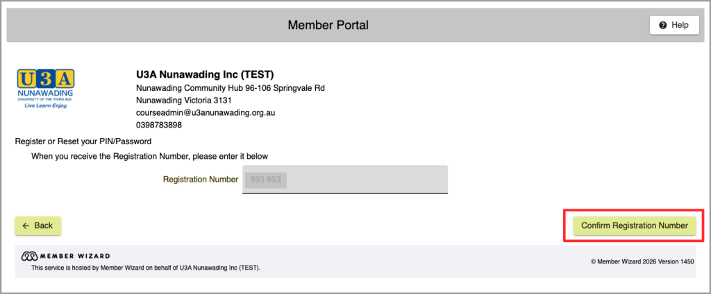The width and height of the screenshot is (711, 294).
Task: Go back using the Back button
Action: pos(37,225)
